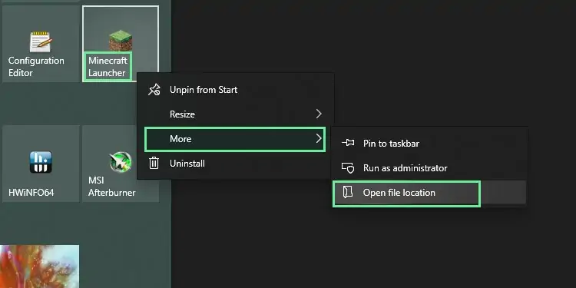This screenshot has width=576, height=288.
Task: Click the unpin icon beside Unpin from Start
Action: pos(154,90)
